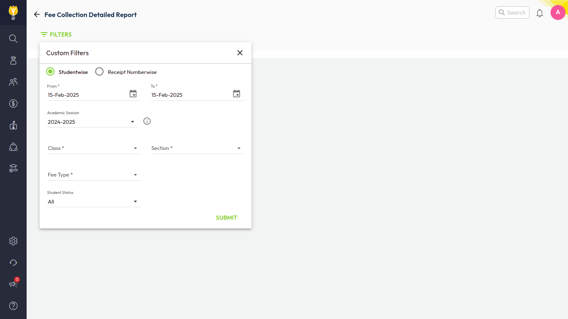The image size is (568, 319).
Task: Click the notification bell icon
Action: point(540,13)
